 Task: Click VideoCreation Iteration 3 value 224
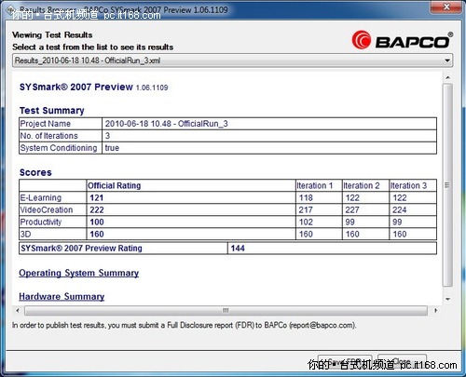(399, 209)
